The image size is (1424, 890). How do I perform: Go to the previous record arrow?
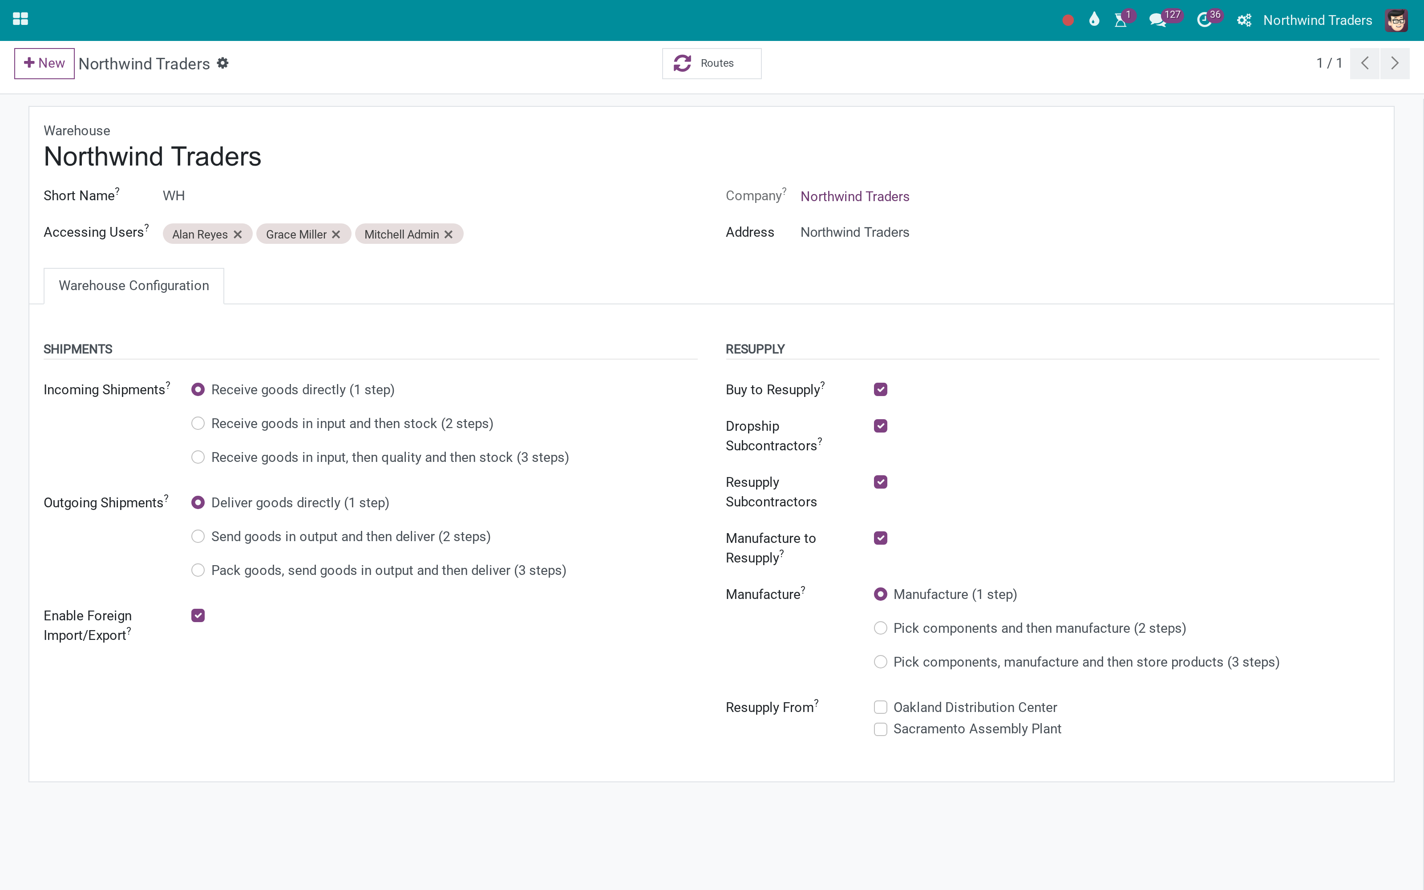(1364, 63)
